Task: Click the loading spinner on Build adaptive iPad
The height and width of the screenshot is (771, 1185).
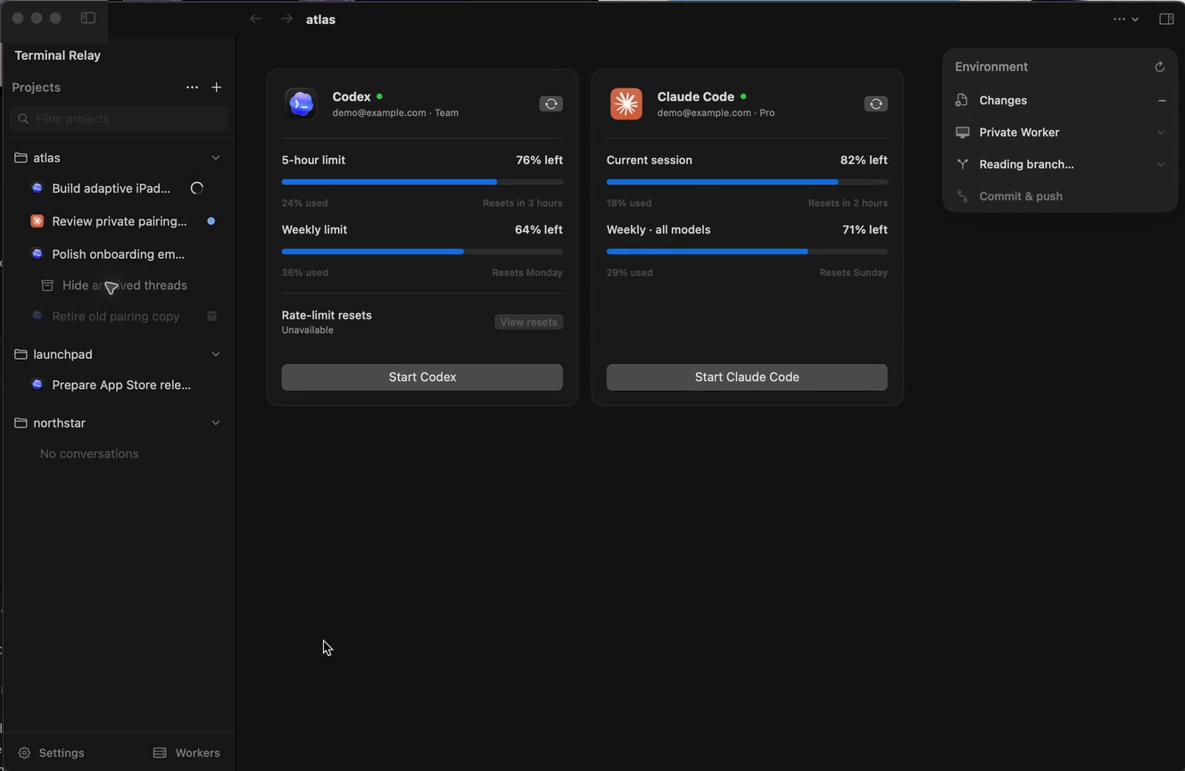Action: click(197, 188)
